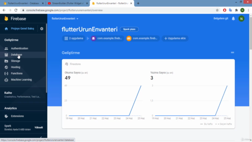This screenshot has height=142, width=252.
Task: Click the Opera extension icon in toolbar
Action: click(x=224, y=10)
